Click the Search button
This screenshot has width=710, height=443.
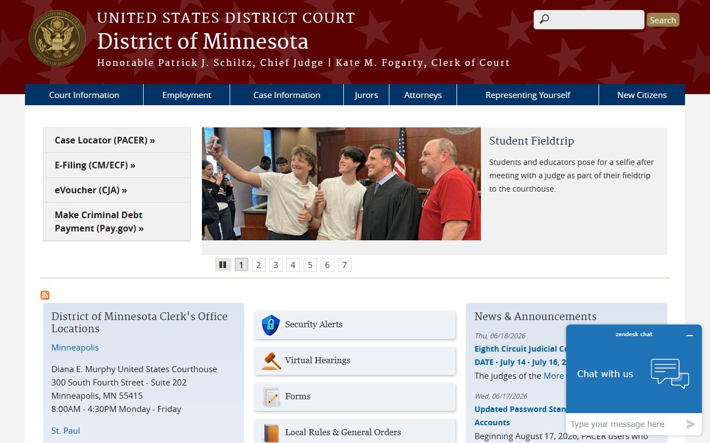663,20
